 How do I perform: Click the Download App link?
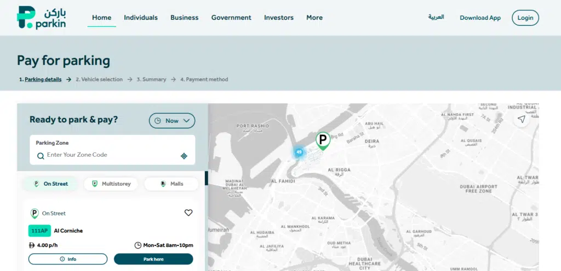point(480,18)
